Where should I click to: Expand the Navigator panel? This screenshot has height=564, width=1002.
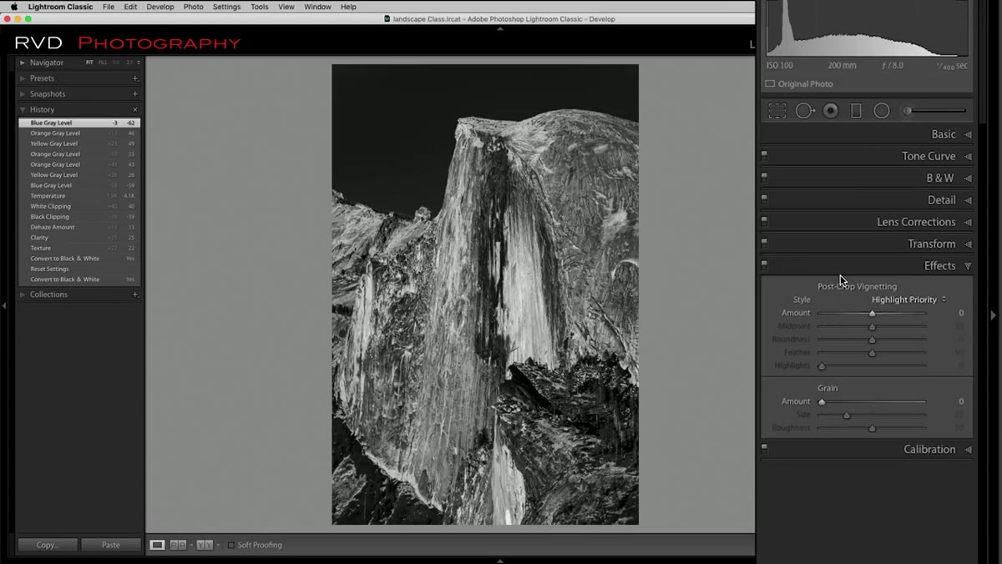click(x=23, y=63)
